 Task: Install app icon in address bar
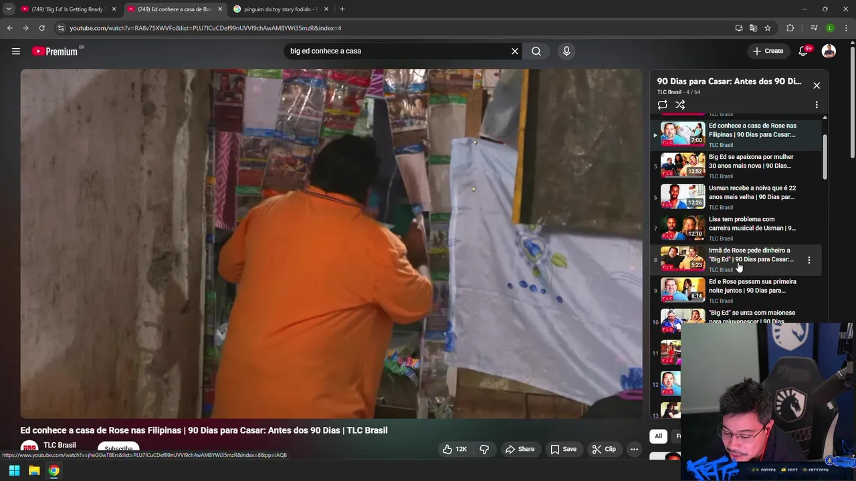[739, 28]
